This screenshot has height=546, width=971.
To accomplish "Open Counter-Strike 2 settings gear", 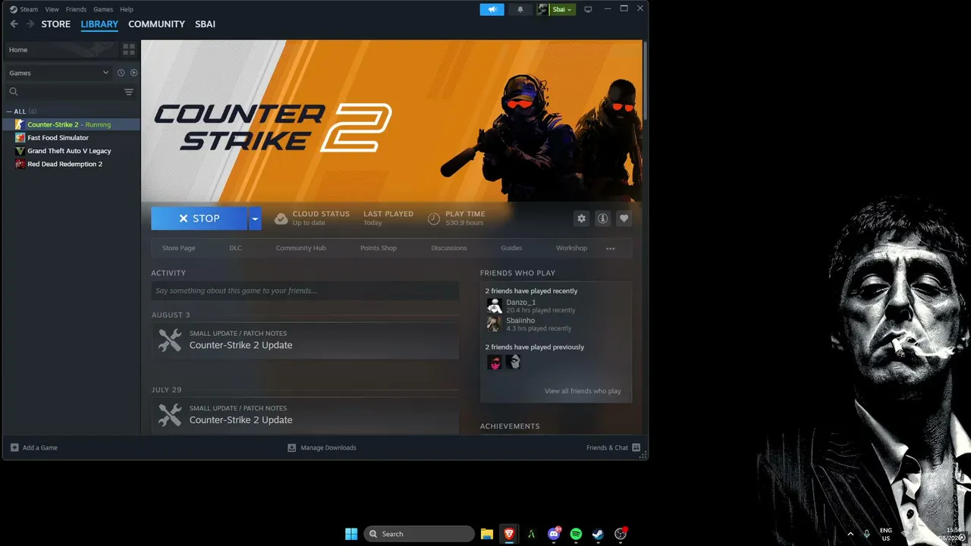I will 582,218.
